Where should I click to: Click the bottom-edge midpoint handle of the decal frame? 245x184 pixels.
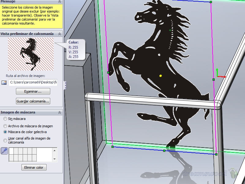(x=164, y=151)
